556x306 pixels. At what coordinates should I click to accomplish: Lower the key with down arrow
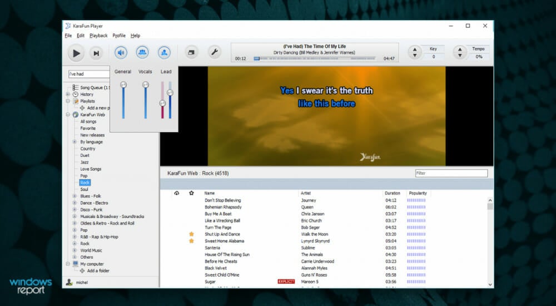tap(415, 56)
